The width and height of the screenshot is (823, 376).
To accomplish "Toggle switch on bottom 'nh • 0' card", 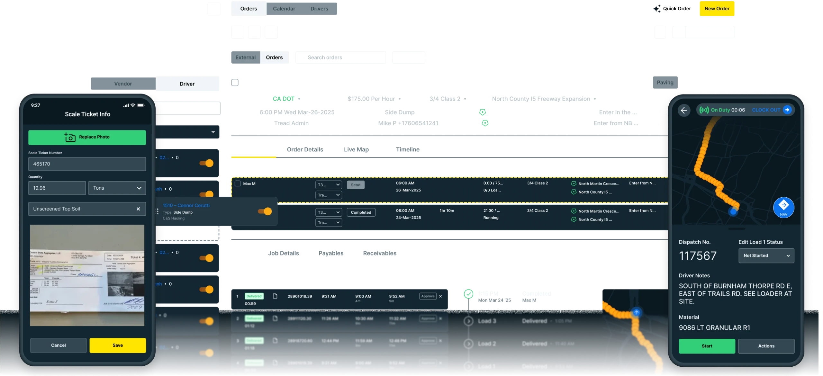I will (x=206, y=290).
